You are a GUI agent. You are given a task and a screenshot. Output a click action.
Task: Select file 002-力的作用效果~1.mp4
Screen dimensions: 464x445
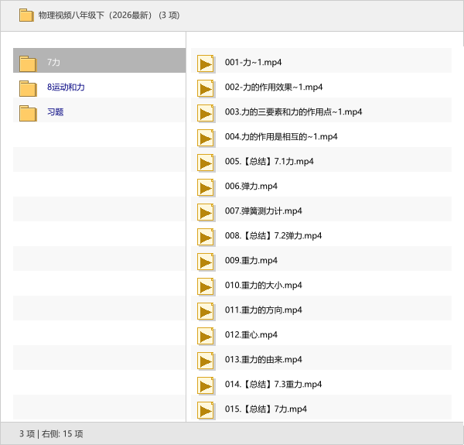point(273,87)
